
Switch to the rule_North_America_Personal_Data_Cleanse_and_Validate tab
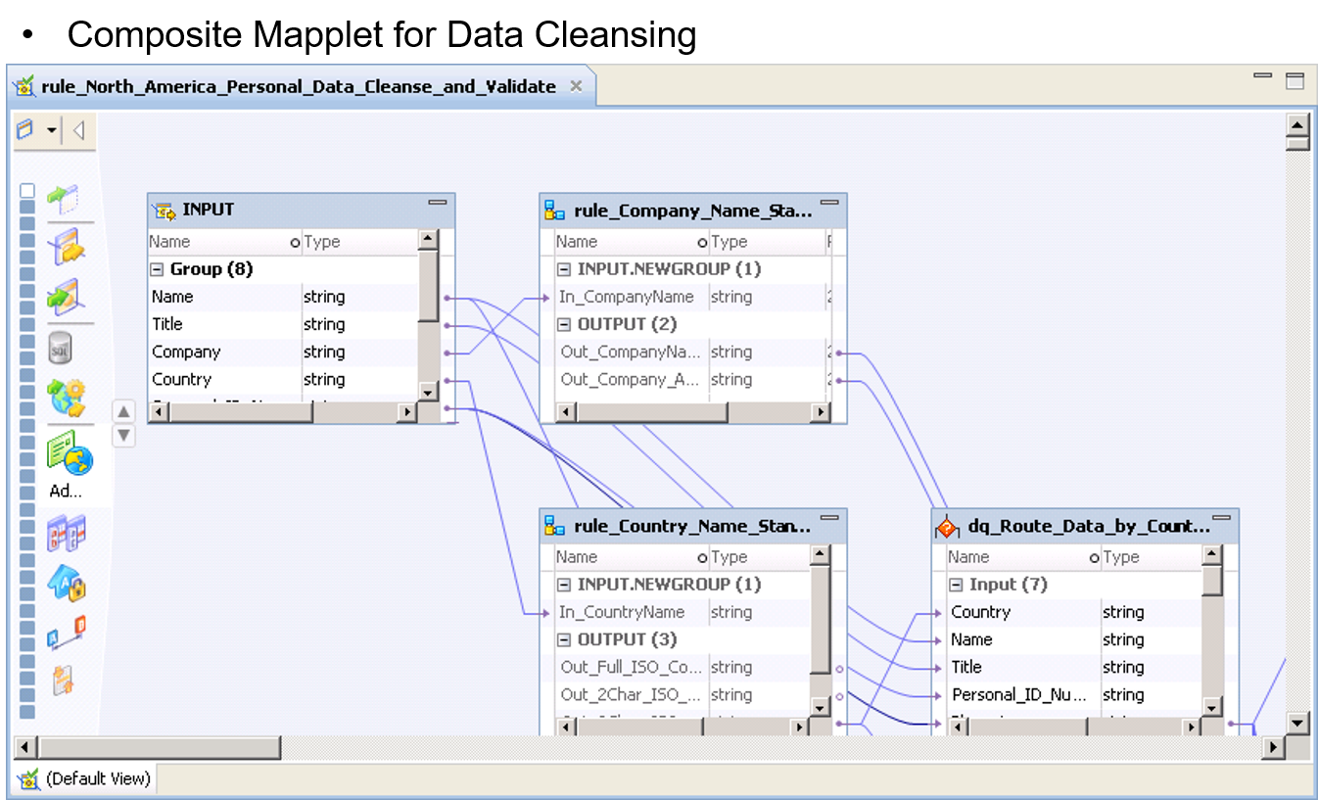pos(299,87)
